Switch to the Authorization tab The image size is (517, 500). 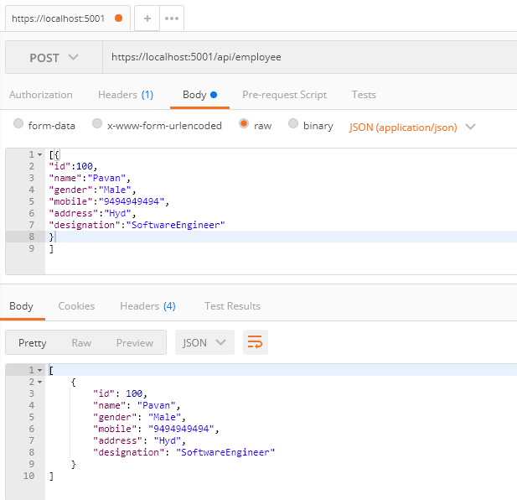coord(41,95)
